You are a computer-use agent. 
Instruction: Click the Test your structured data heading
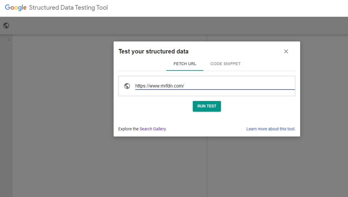[x=153, y=52]
